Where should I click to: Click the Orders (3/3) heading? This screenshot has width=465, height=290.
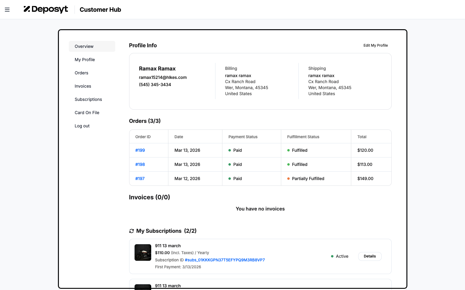[145, 121]
